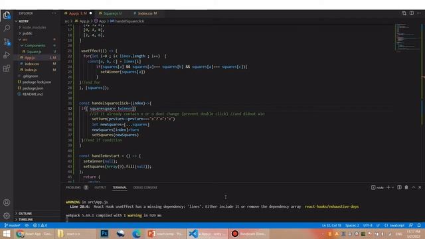Switch to App.js editor tab
The height and width of the screenshot is (239, 425).
[x=78, y=13]
